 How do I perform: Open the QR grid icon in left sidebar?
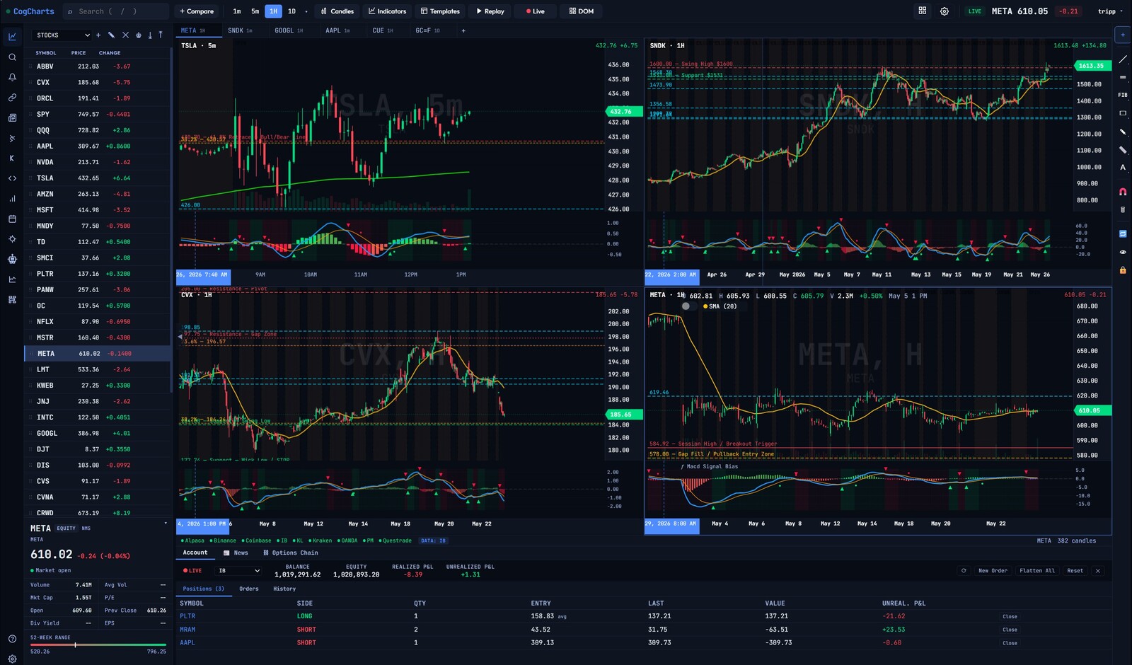12,300
